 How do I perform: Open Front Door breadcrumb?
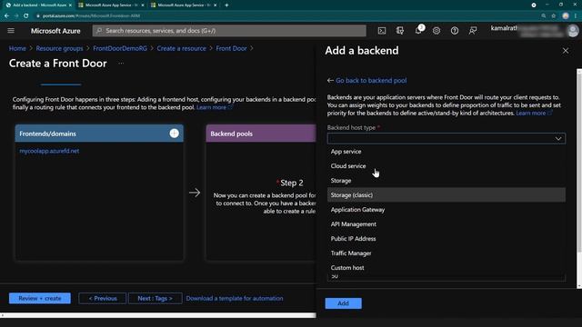(x=231, y=48)
